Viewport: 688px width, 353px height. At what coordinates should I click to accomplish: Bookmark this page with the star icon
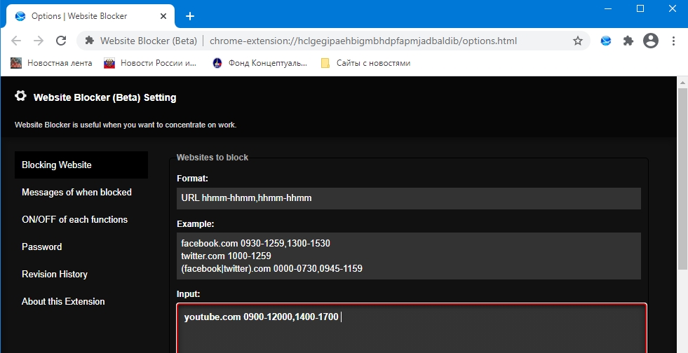(578, 41)
